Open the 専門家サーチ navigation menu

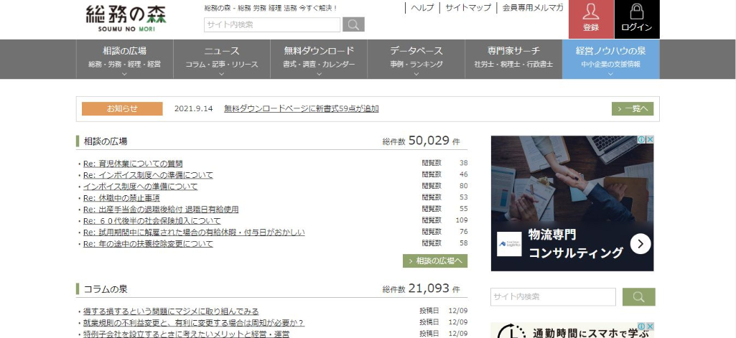click(x=513, y=59)
